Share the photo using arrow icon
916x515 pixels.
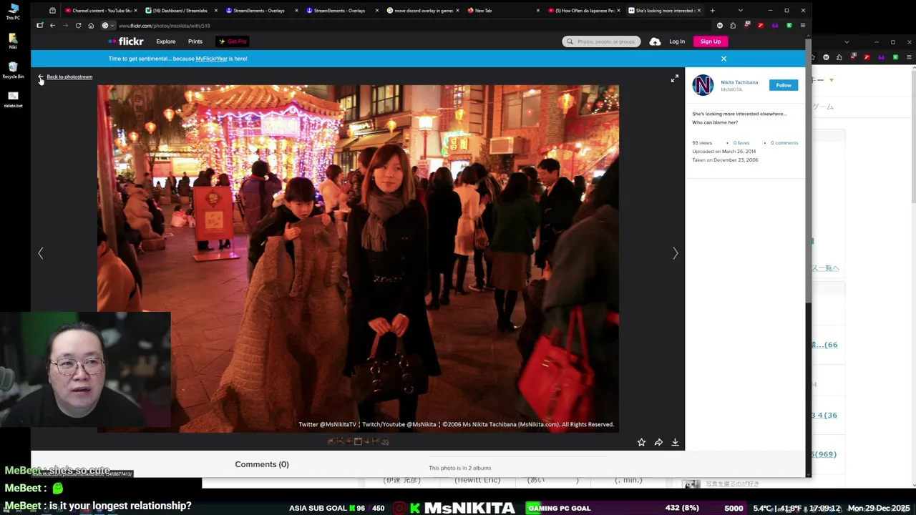(658, 442)
